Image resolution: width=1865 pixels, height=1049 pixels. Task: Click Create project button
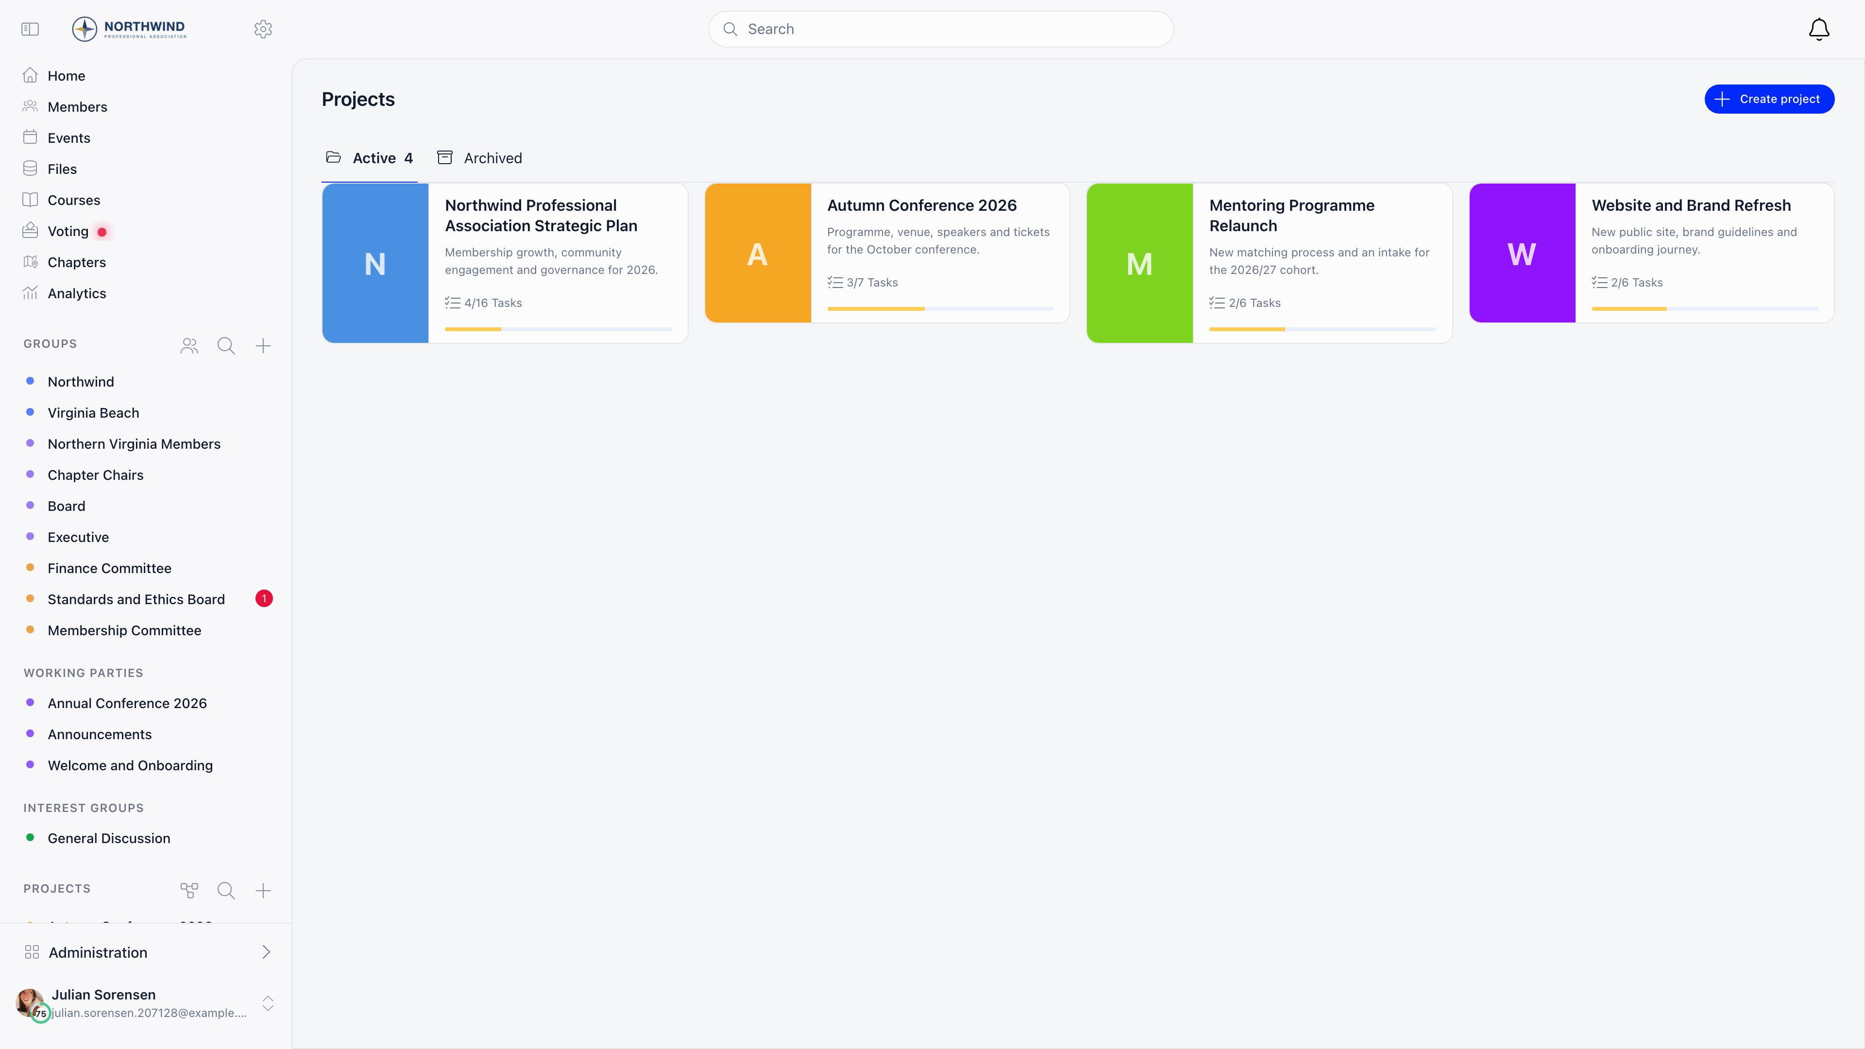point(1769,99)
